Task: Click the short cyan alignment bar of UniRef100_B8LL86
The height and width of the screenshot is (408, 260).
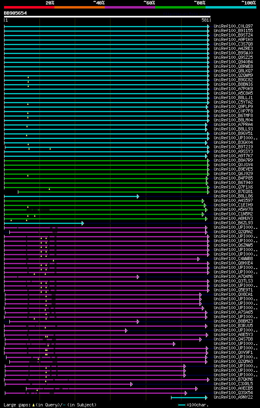Action: coord(71,196)
